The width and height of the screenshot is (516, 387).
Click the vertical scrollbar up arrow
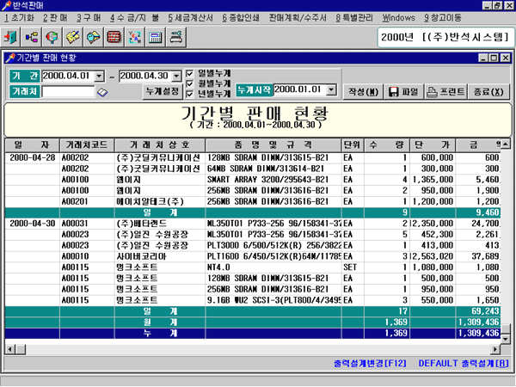tap(505, 144)
